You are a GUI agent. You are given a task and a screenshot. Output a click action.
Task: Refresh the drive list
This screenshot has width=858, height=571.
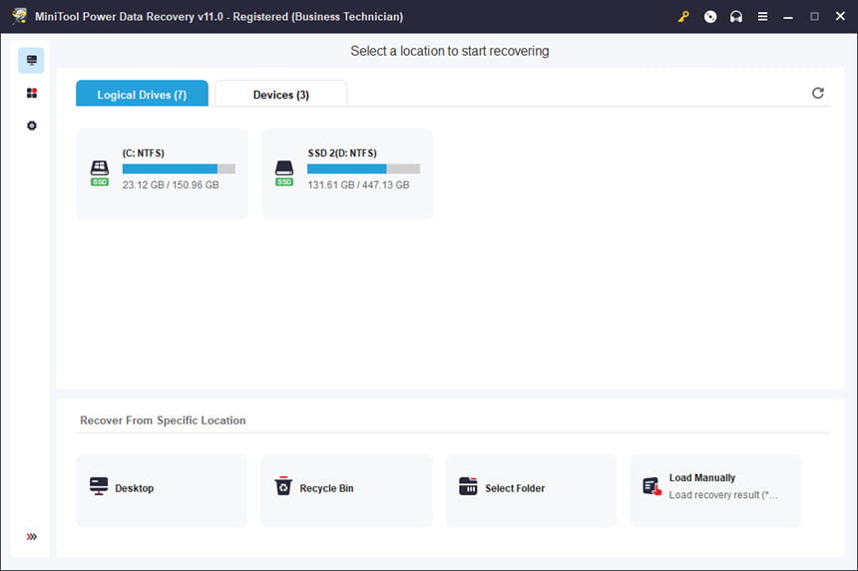(x=817, y=93)
